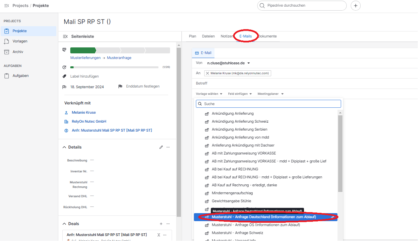Screen dimensions: 418x241
Task: Click the pencil icon in Details
Action: pyautogui.click(x=161, y=147)
